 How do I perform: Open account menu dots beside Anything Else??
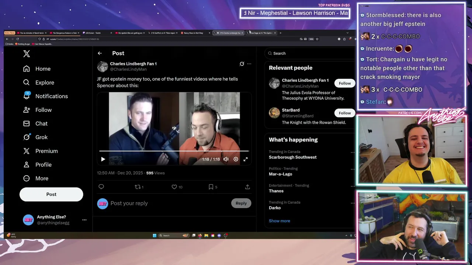coord(84,220)
